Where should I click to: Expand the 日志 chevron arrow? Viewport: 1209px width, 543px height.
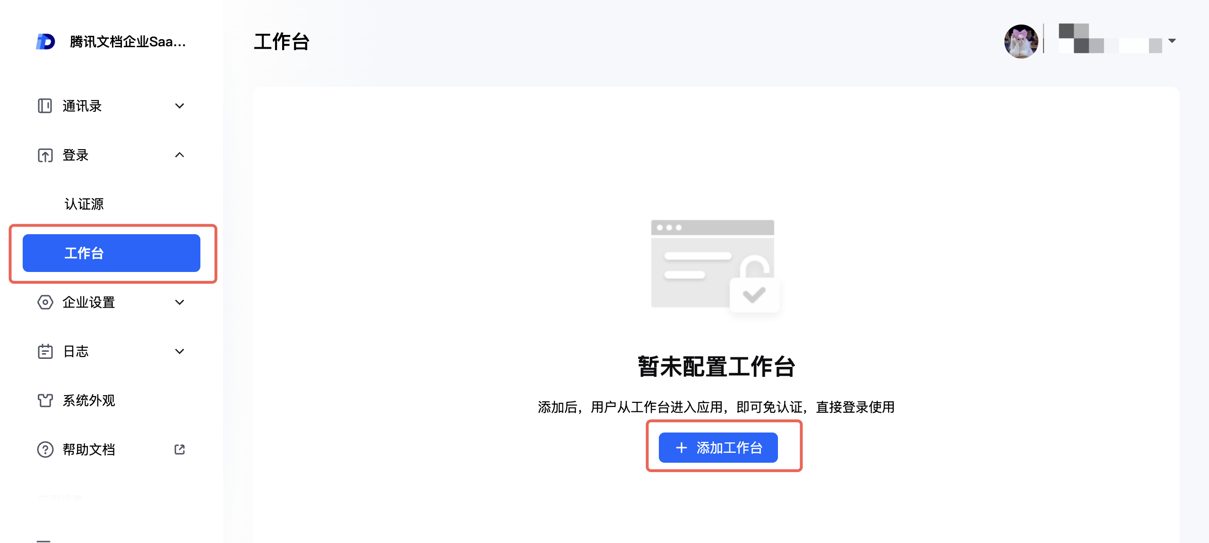(x=180, y=351)
